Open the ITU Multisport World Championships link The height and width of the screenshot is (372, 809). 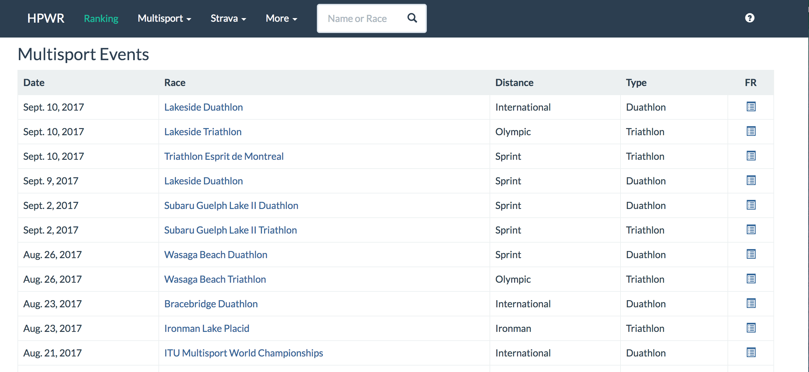coord(243,353)
